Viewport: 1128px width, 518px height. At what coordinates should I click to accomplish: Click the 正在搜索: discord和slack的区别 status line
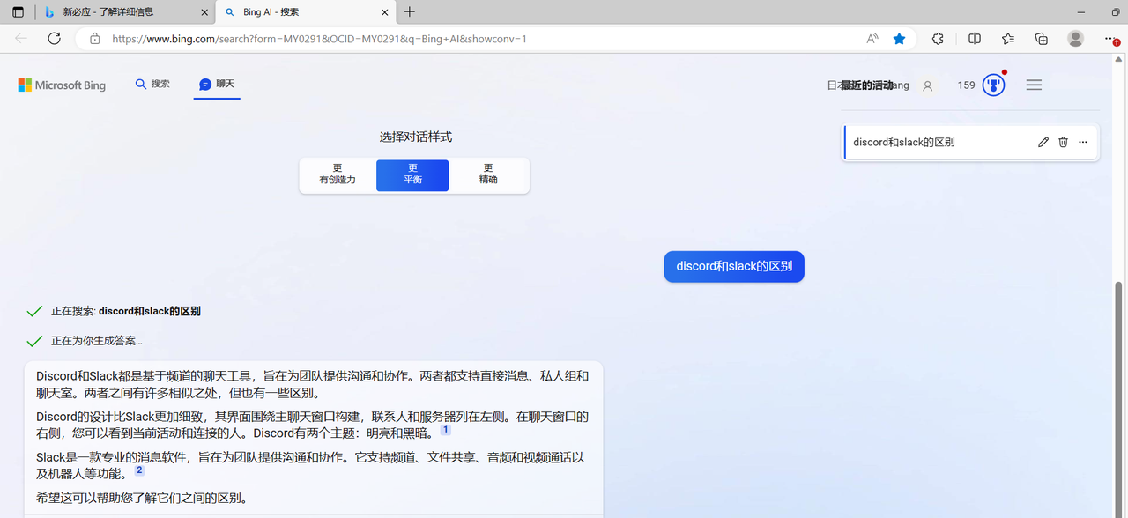click(125, 311)
